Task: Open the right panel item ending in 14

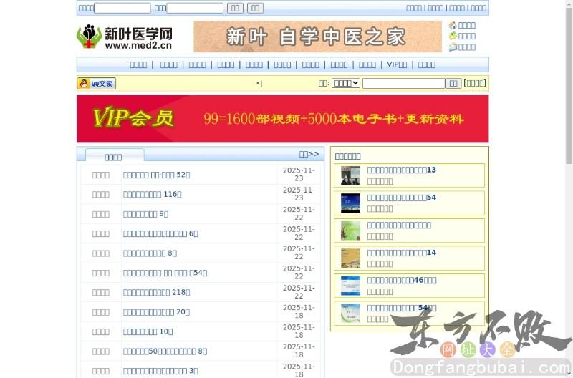Action: pyautogui.click(x=401, y=253)
